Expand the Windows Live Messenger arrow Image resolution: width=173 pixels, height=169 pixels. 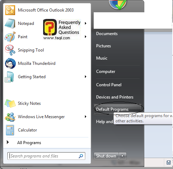[x=86, y=117]
